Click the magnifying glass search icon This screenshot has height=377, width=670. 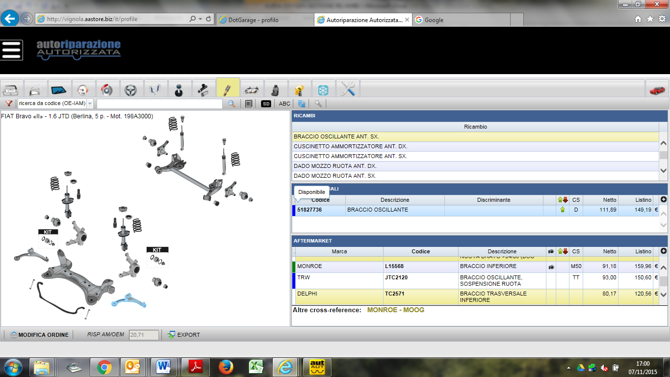(232, 104)
